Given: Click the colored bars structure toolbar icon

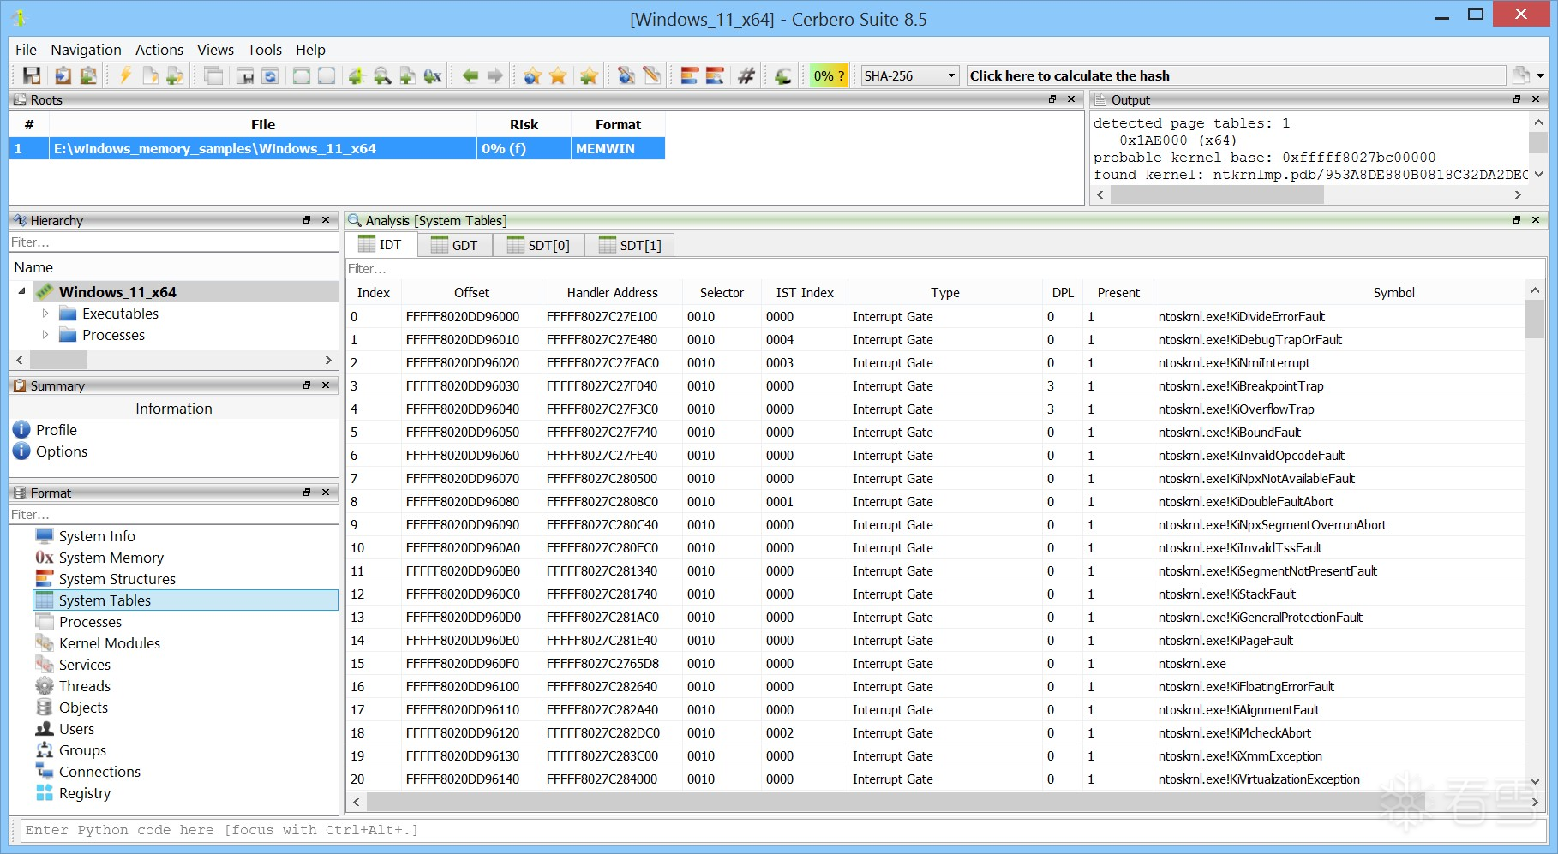Looking at the screenshot, I should pos(690,75).
